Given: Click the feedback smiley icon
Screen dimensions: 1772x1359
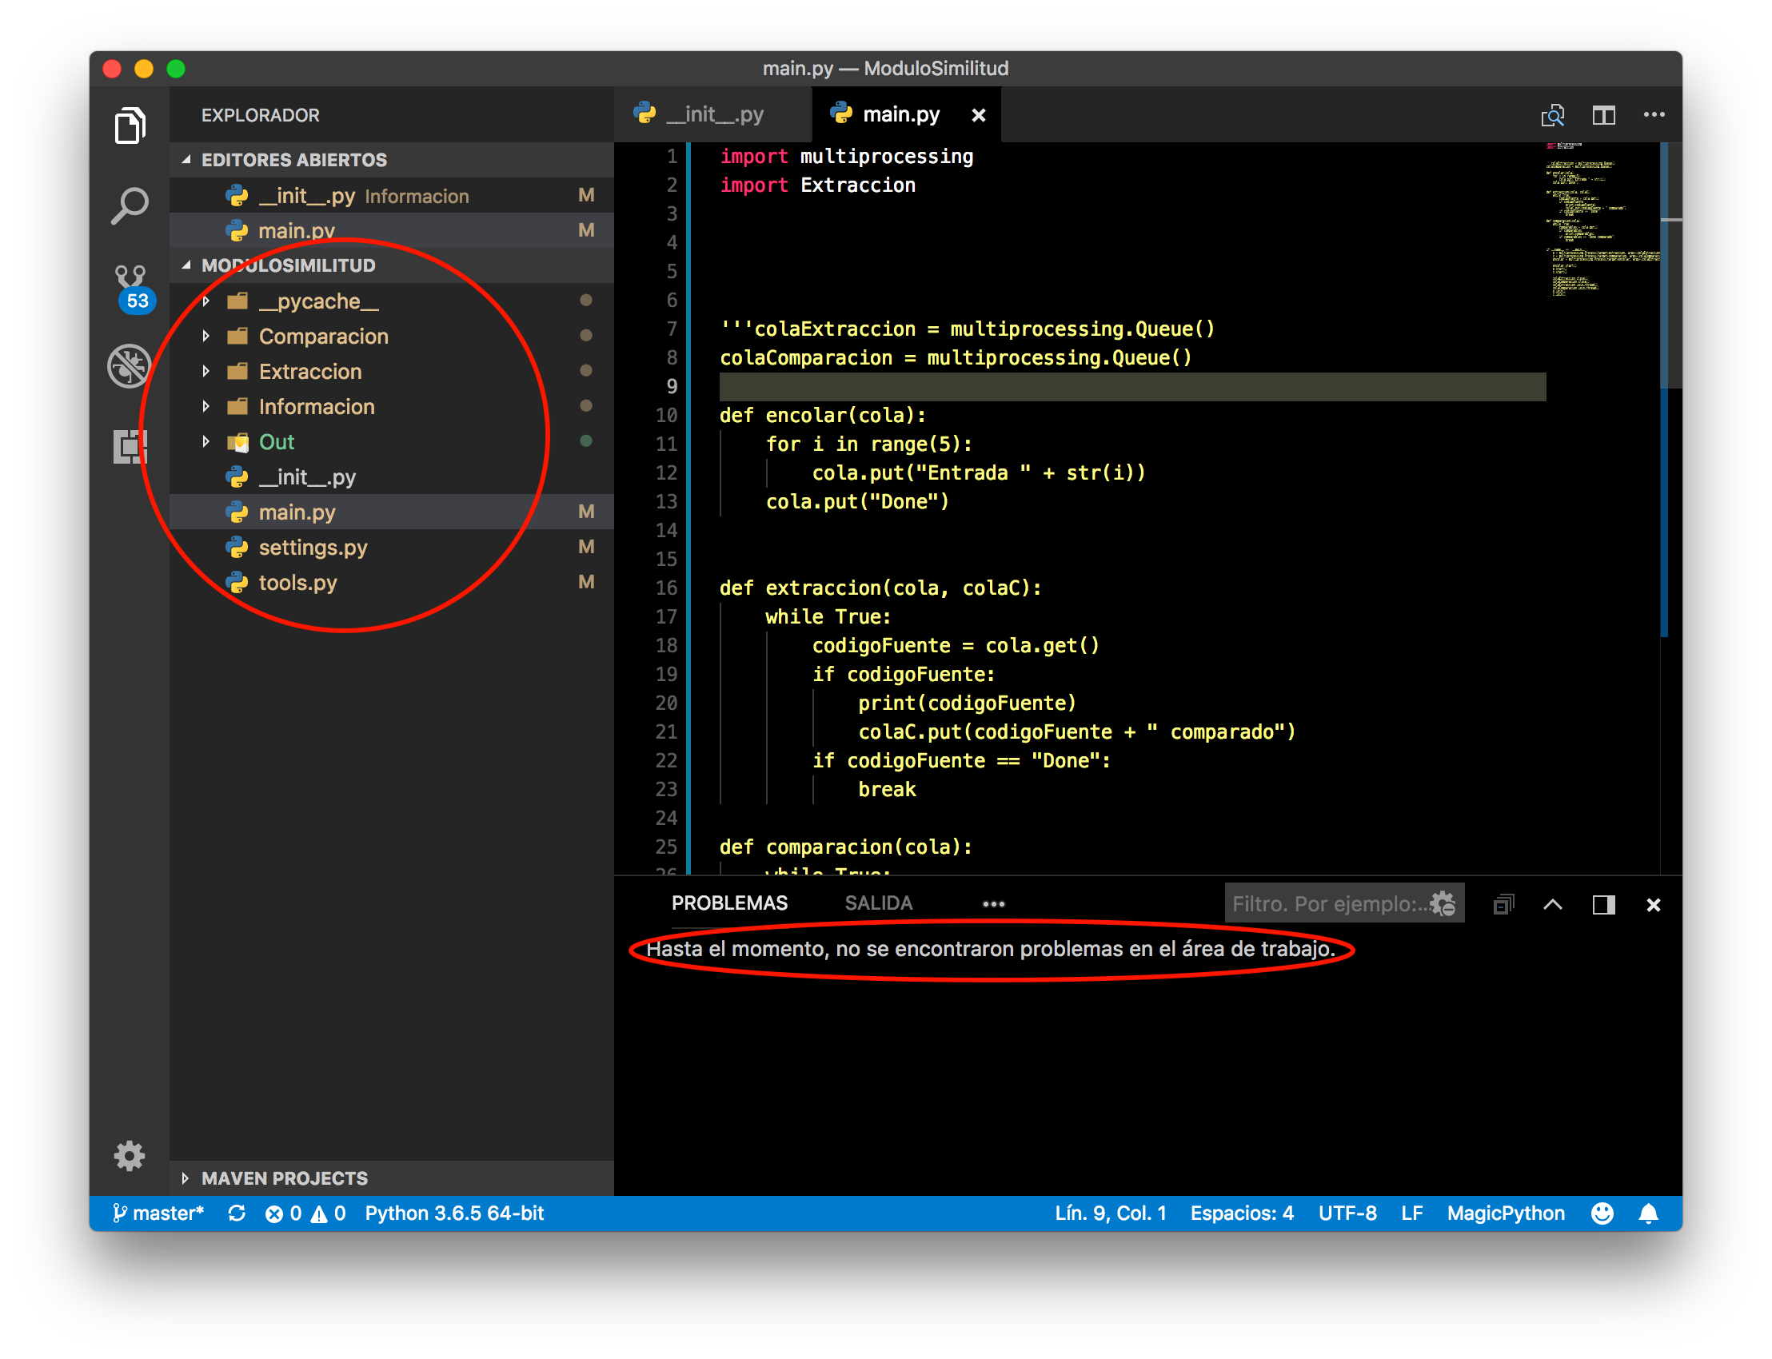Looking at the screenshot, I should pyautogui.click(x=1602, y=1213).
